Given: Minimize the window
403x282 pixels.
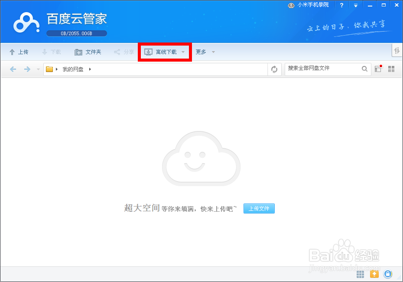Looking at the screenshot, I should click(x=370, y=5).
